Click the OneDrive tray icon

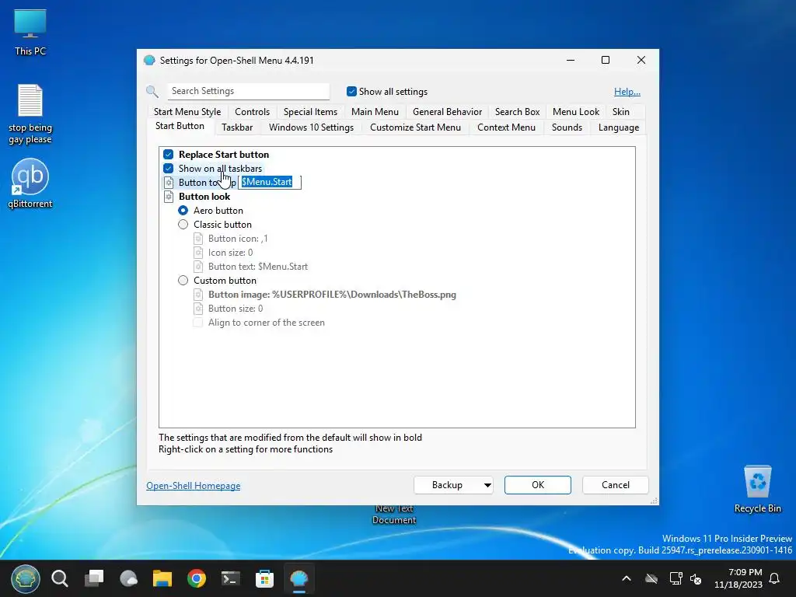click(651, 578)
